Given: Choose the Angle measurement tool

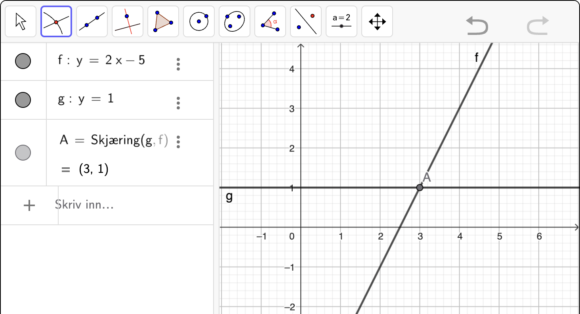Looking at the screenshot, I should [x=270, y=21].
